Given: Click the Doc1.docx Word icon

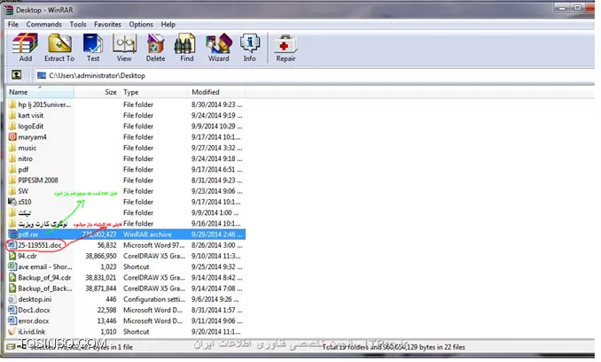Looking at the screenshot, I should click(12, 310).
